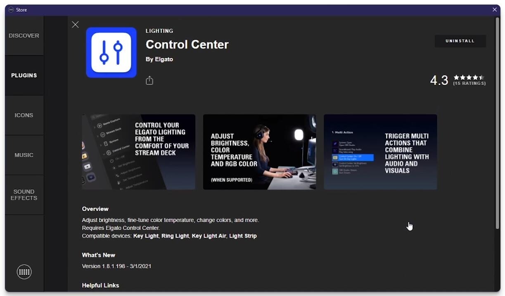Image resolution: width=505 pixels, height=296 pixels.
Task: Click the Uninstall button
Action: (460, 41)
